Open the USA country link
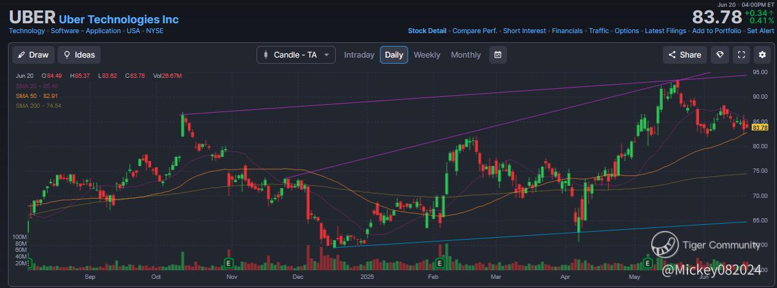This screenshot has width=777, height=288. (x=133, y=31)
